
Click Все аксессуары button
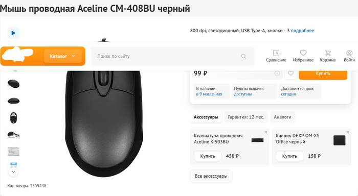(211, 176)
